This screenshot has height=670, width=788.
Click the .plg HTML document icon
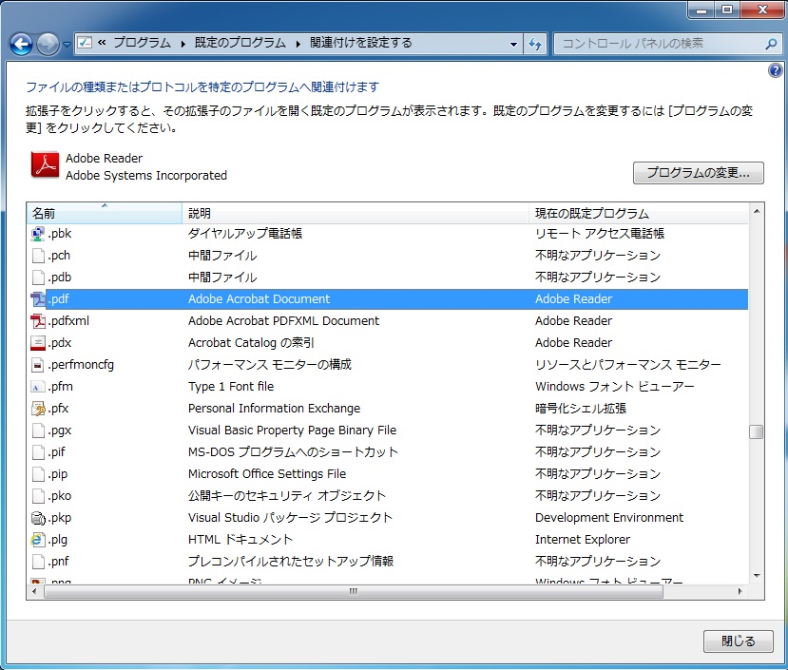point(39,539)
